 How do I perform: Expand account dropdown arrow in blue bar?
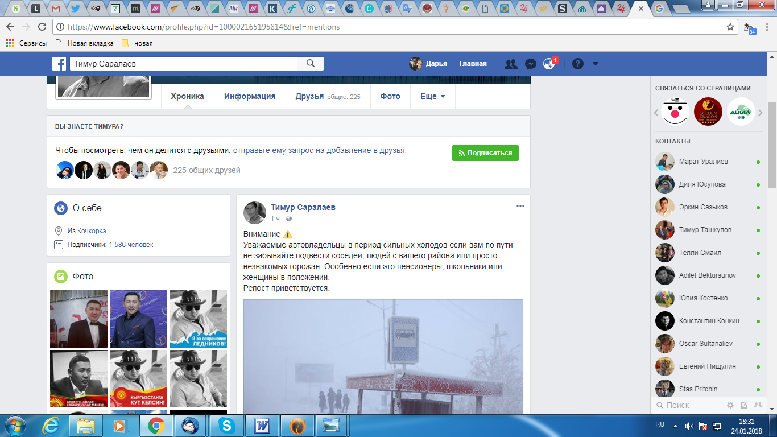pos(596,64)
